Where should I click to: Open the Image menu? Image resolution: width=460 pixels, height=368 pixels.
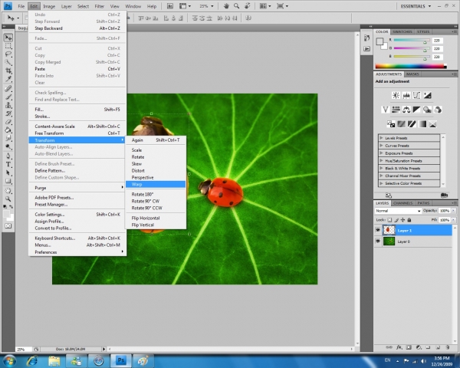pyautogui.click(x=49, y=6)
